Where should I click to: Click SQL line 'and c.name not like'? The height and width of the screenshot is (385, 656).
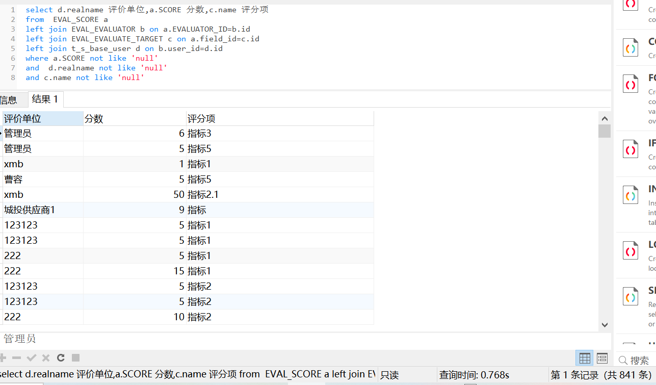pyautogui.click(x=85, y=78)
